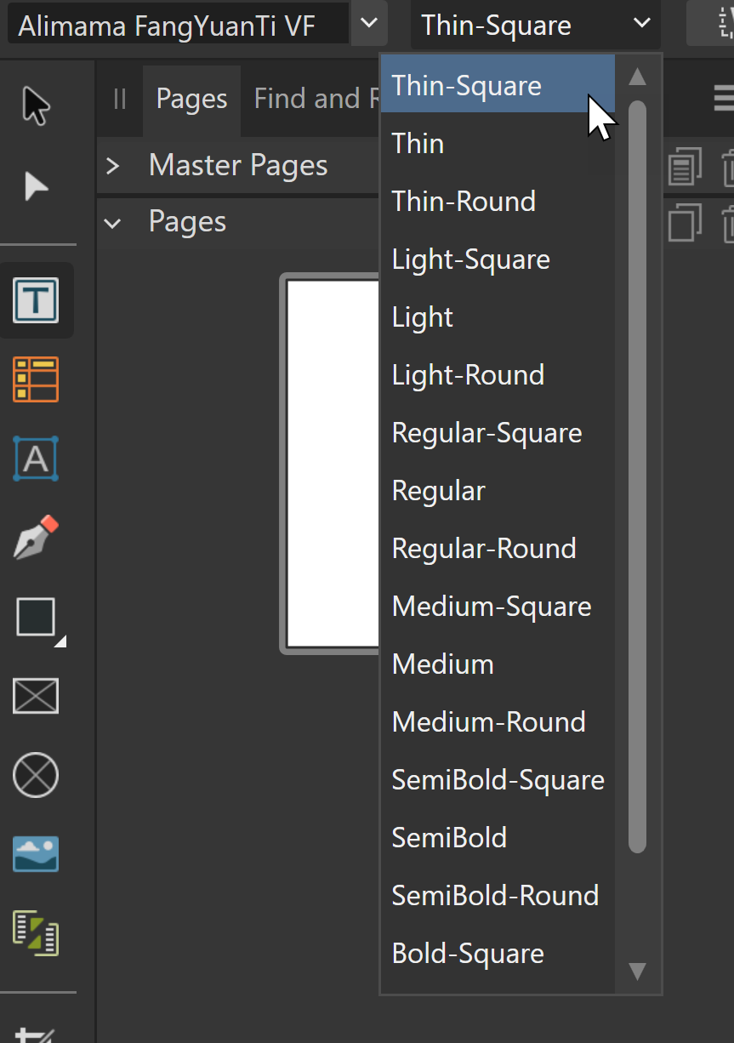Select the blank page thumbnail
734x1043 pixels.
click(333, 464)
